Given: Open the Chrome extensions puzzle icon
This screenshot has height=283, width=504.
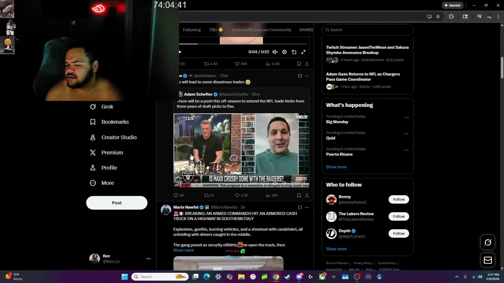Looking at the screenshot, I should (x=451, y=17).
